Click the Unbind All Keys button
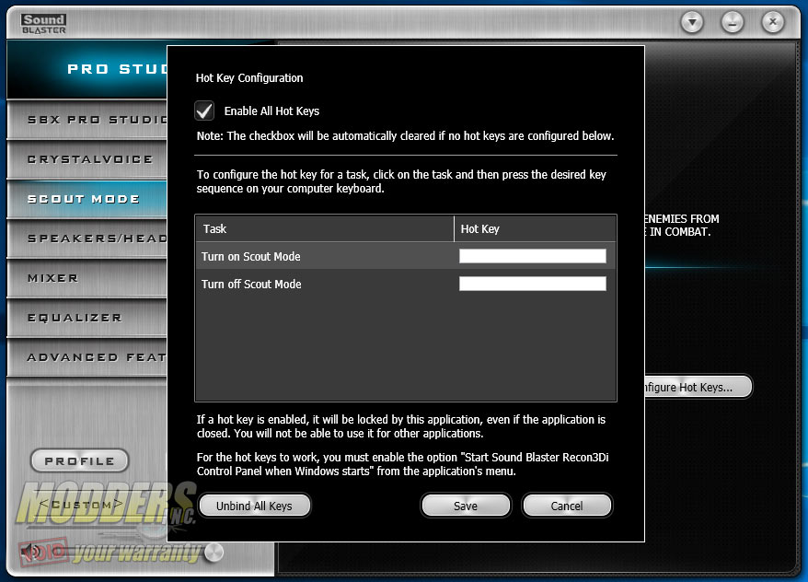Image resolution: width=808 pixels, height=582 pixels. click(x=255, y=506)
